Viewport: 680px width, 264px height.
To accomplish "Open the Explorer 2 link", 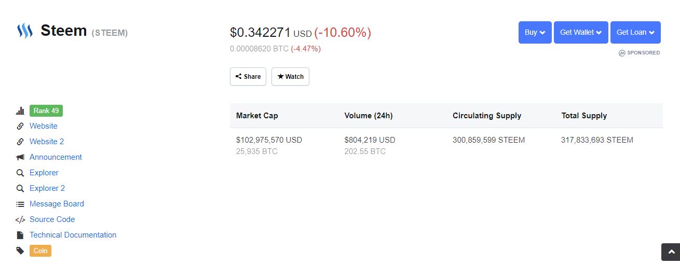I will click(47, 188).
